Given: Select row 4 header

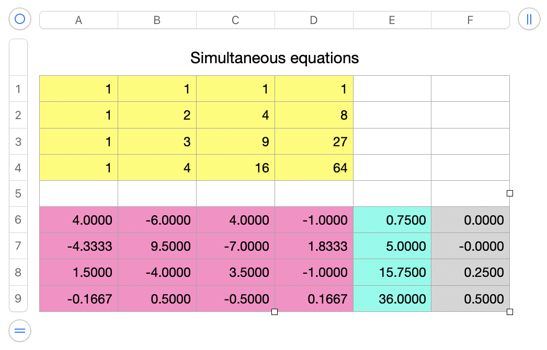Looking at the screenshot, I should pos(18,168).
